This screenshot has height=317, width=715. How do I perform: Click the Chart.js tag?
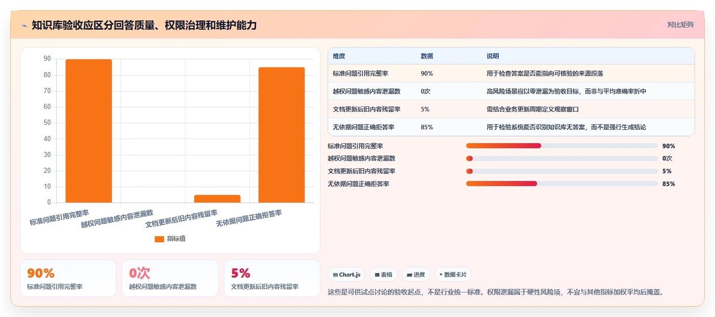tap(347, 275)
